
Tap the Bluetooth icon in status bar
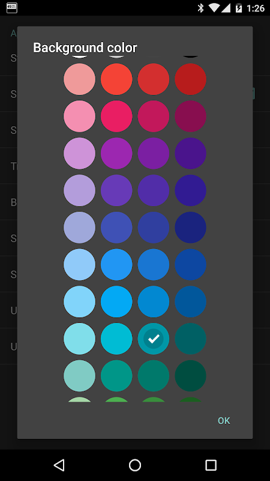click(200, 8)
